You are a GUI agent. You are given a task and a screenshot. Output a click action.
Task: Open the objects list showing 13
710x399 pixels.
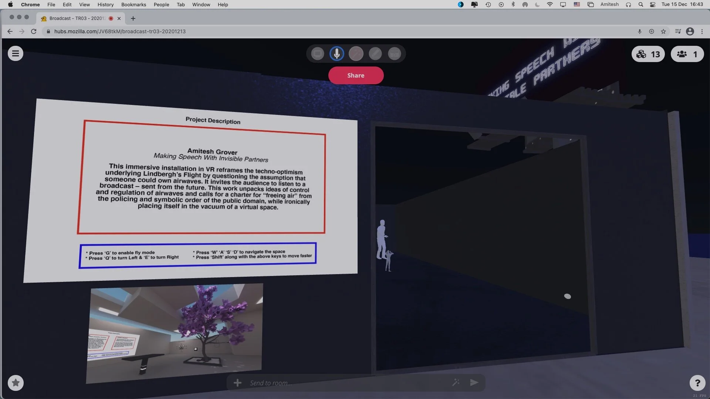point(648,54)
